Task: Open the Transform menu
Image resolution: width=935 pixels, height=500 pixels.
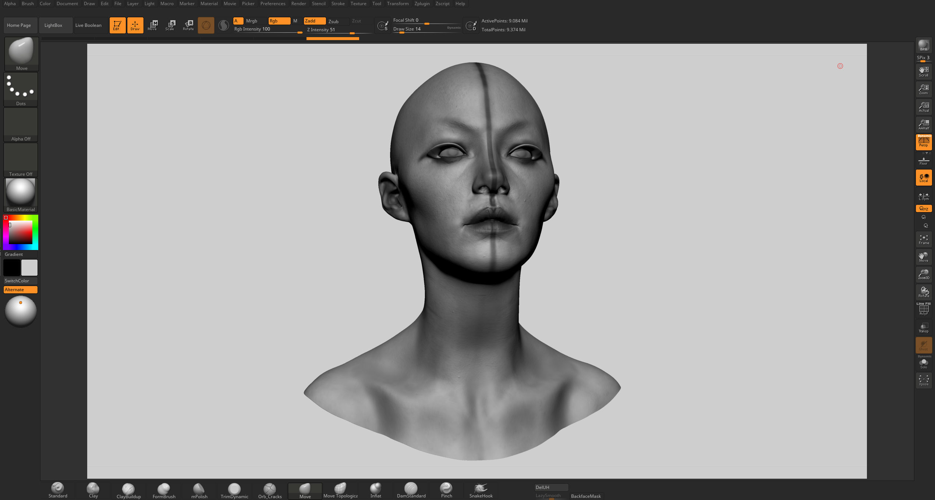Action: click(397, 4)
